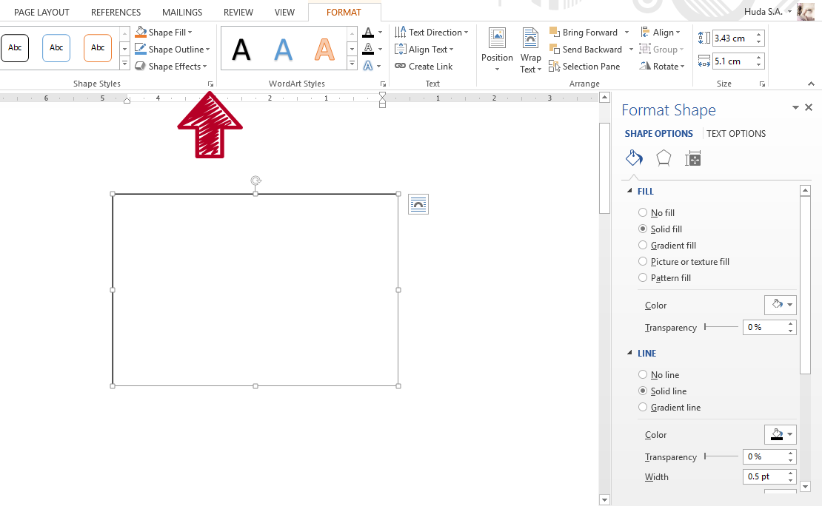Open the REVIEW ribbon tab

point(238,13)
